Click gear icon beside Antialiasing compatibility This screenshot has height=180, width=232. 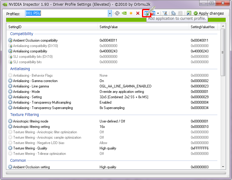[10, 51]
